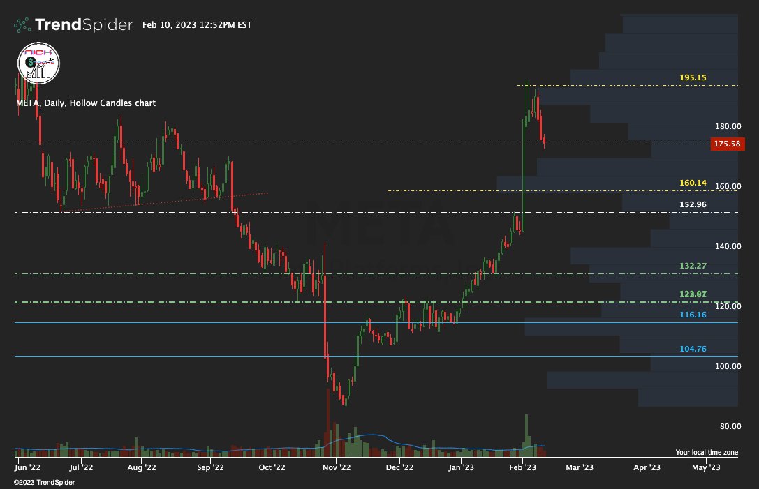The height and width of the screenshot is (489, 759).
Task: Click the TrendSpider brand name text
Action: tap(84, 24)
